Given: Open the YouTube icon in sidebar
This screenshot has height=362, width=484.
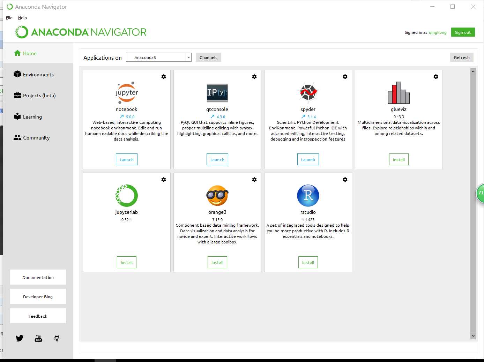Looking at the screenshot, I should coord(38,338).
